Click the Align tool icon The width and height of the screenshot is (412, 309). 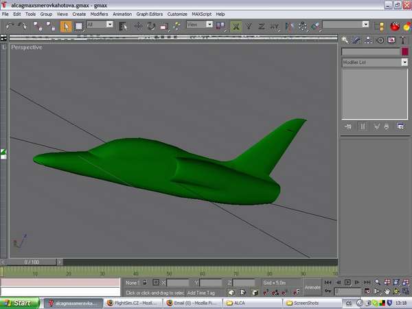(x=314, y=26)
